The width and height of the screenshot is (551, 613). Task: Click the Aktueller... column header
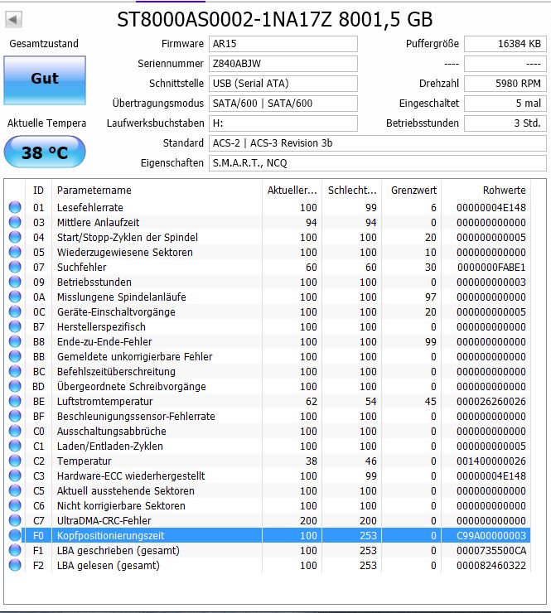292,191
